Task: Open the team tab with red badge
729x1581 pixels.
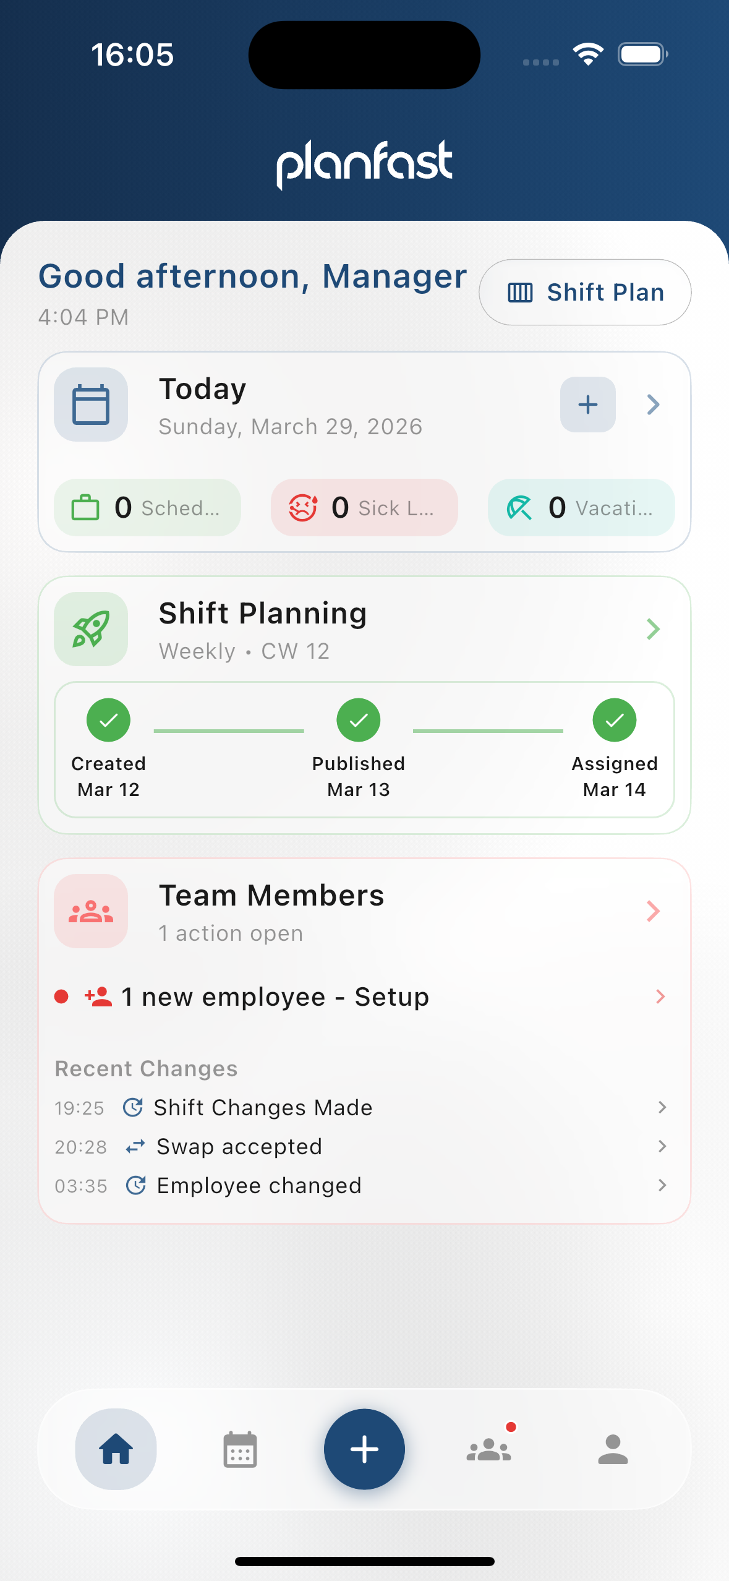Action: [x=489, y=1448]
